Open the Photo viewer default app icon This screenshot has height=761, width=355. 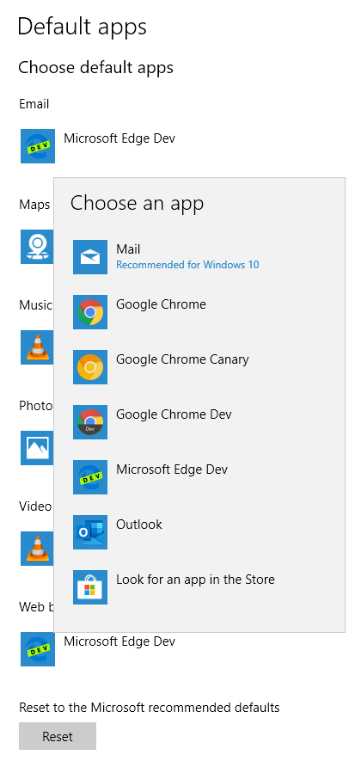pos(37,448)
